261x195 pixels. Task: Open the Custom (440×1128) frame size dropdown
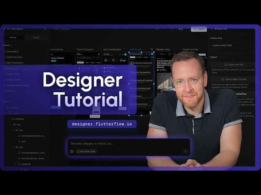[x=233, y=45]
